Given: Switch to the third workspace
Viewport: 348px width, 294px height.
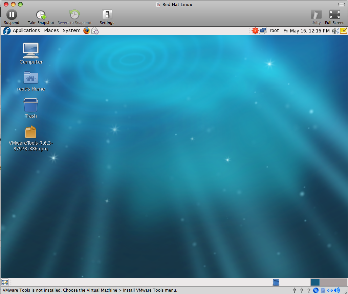Looking at the screenshot, I should (x=333, y=282).
